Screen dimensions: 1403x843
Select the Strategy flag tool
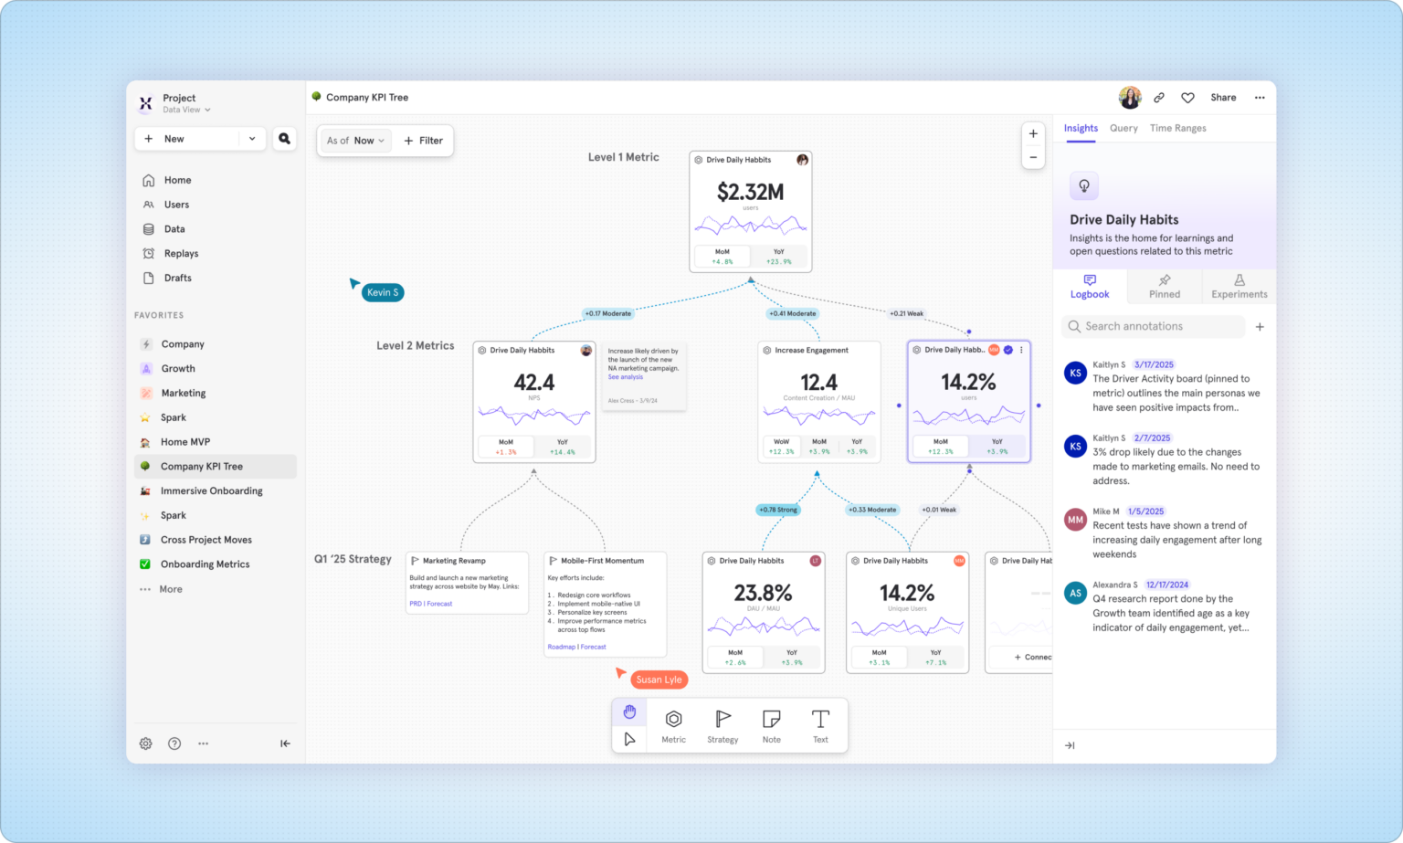(723, 724)
